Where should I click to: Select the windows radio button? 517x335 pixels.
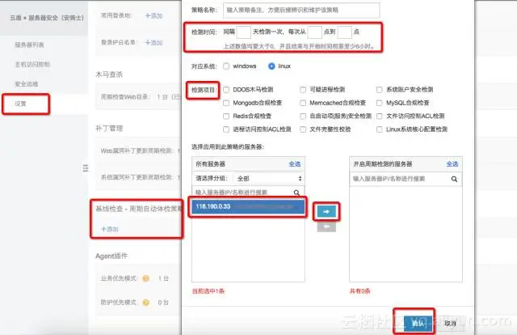(226, 66)
